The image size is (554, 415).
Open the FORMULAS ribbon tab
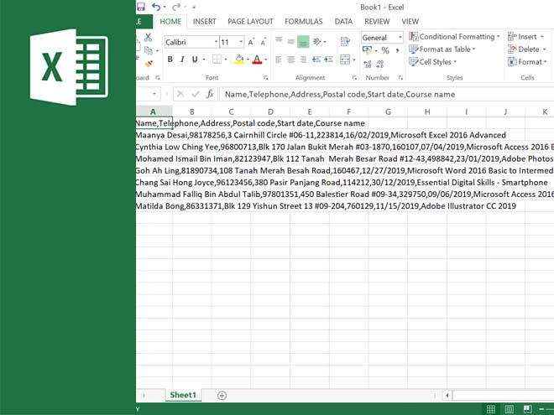coord(303,21)
